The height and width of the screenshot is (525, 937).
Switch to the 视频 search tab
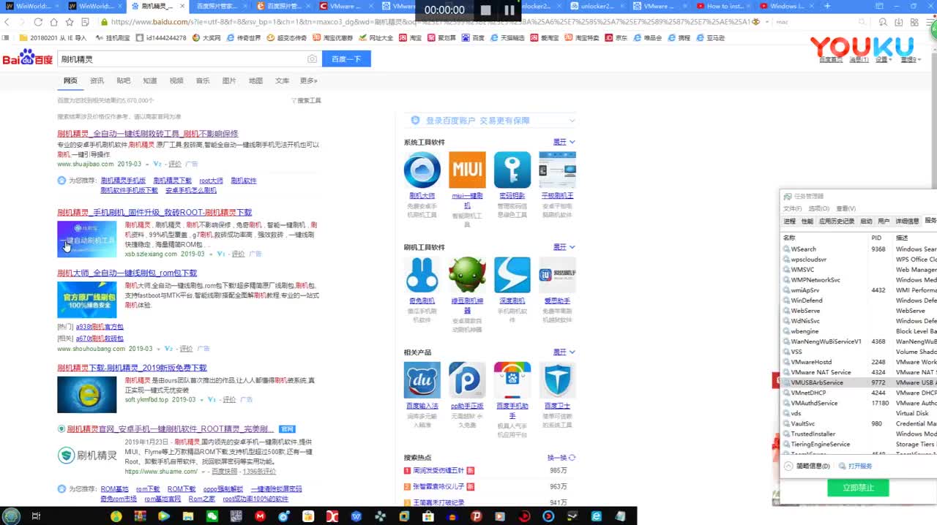click(176, 80)
